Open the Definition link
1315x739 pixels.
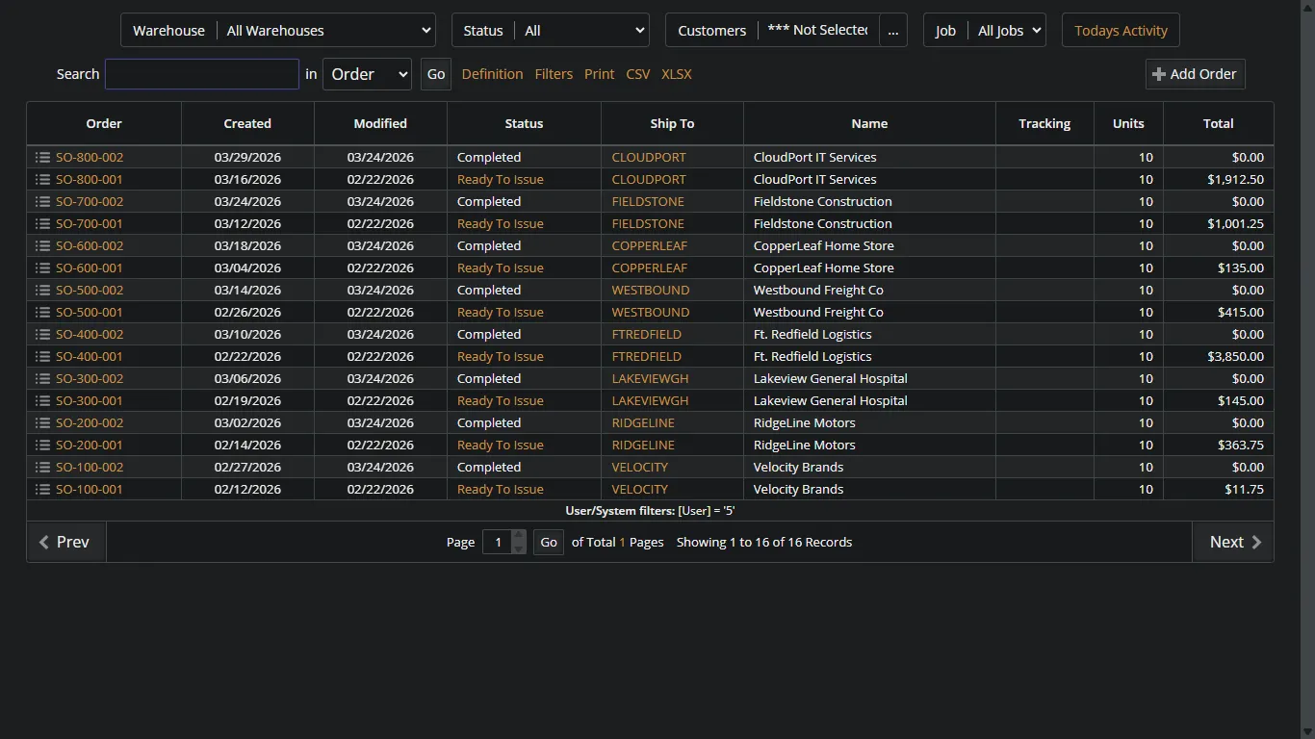tap(492, 74)
